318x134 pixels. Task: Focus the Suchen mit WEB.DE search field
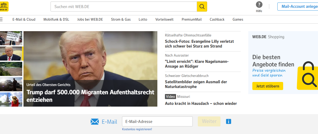[x=124, y=7]
